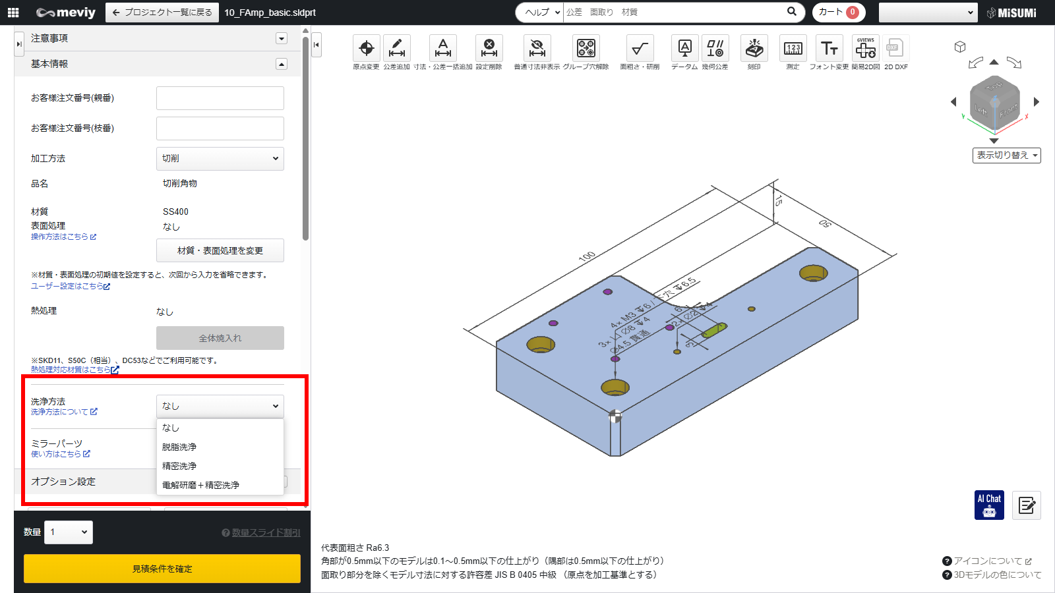Open the 表示切り替え display switch dropdown
Image resolution: width=1055 pixels, height=593 pixels.
click(1006, 155)
